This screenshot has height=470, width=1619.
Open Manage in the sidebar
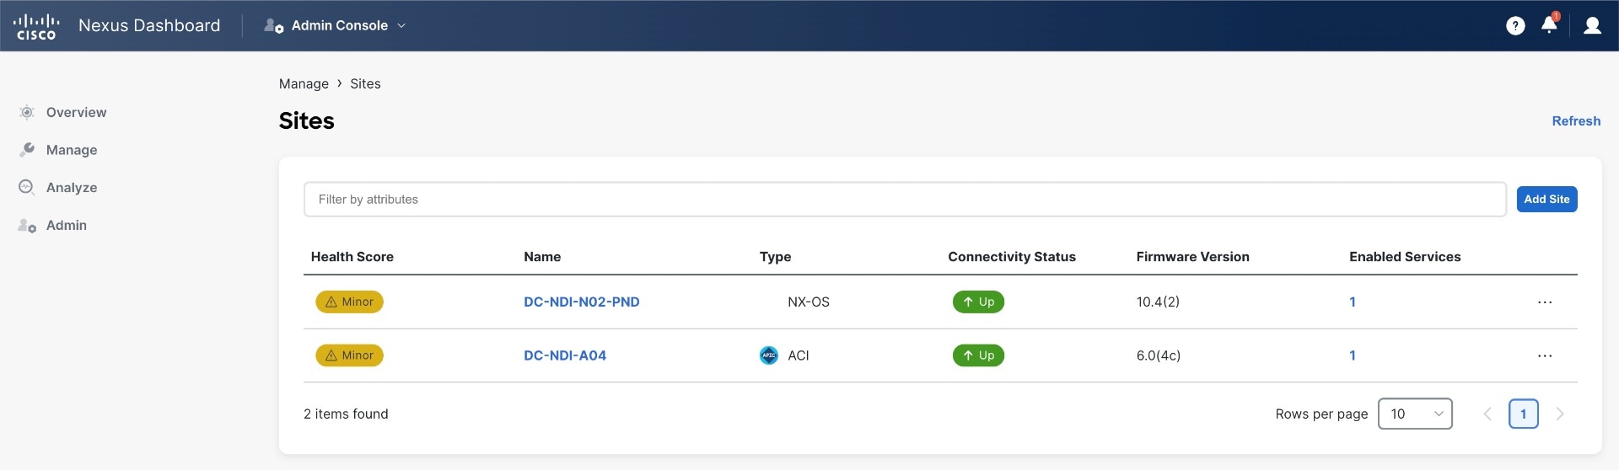72,150
